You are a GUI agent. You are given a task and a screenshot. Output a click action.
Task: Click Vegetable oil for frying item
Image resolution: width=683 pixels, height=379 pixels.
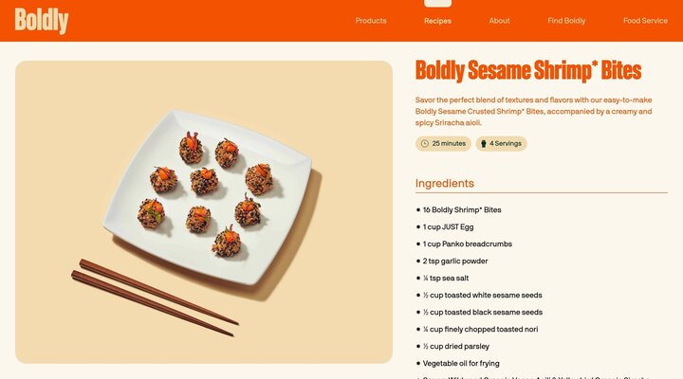click(x=461, y=363)
